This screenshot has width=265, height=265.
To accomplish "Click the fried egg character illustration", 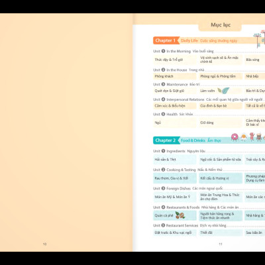I will point(244,138).
